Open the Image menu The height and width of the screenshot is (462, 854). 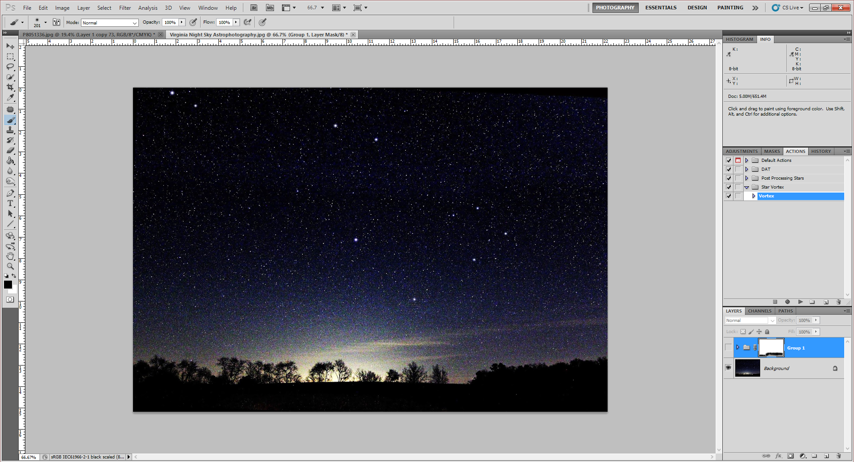pos(62,8)
